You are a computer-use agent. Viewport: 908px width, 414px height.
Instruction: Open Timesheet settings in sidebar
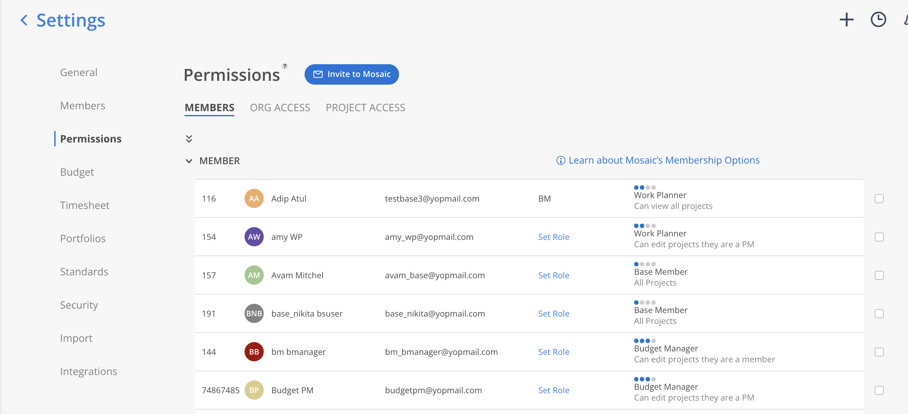(85, 205)
